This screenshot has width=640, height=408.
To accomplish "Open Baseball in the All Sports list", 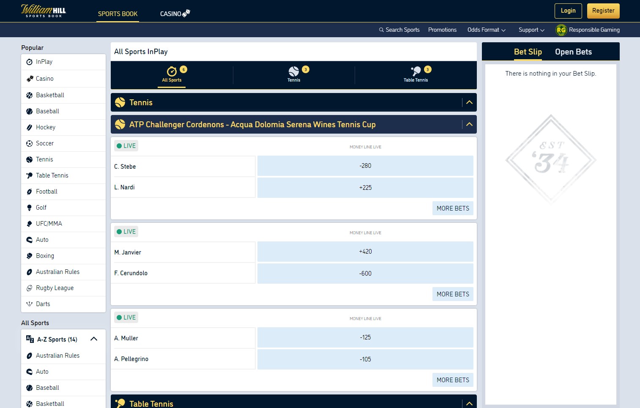I will [x=63, y=388].
